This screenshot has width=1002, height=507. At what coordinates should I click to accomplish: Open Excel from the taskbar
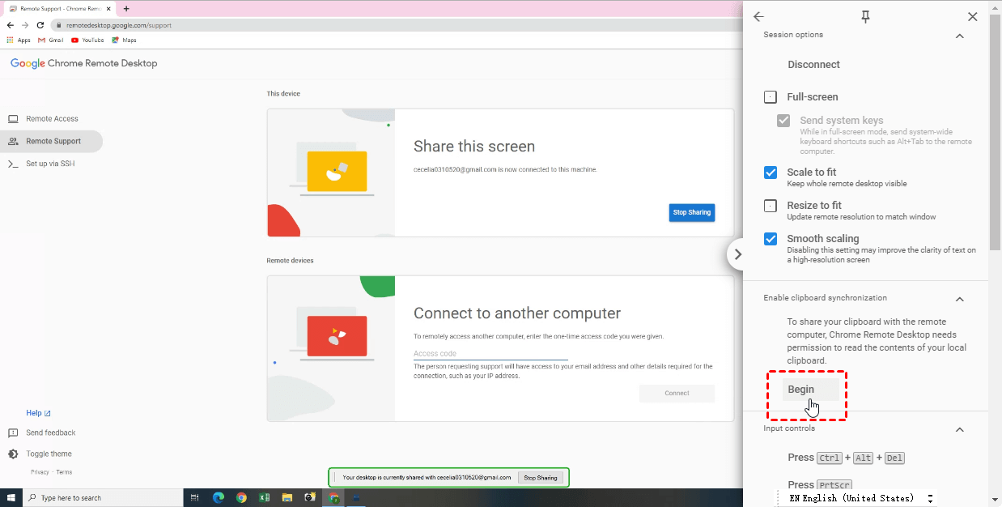264,497
